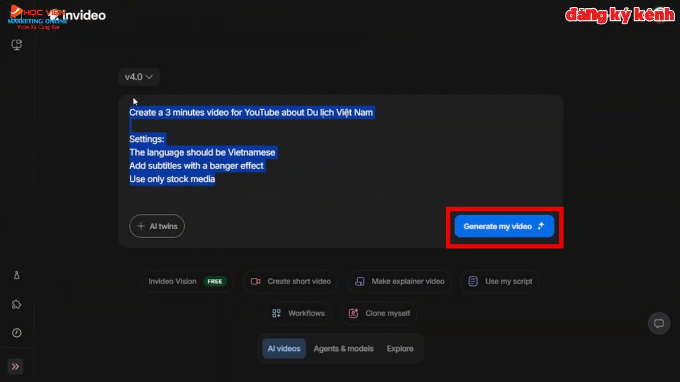The width and height of the screenshot is (680, 382).
Task: Switch to Agents & models tab
Action: (343, 349)
